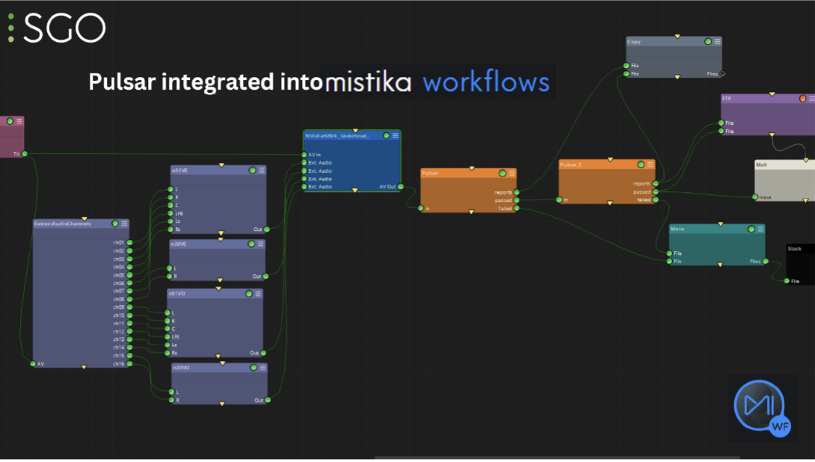Select the Pulsar passed output port
The width and height of the screenshot is (815, 462).
pos(517,200)
